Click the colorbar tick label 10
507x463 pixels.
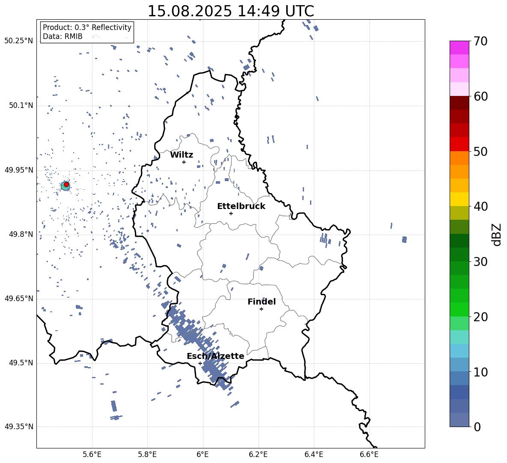[481, 372]
